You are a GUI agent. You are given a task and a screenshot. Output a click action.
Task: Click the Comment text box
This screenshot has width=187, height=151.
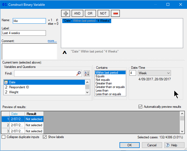(x=29, y=51)
